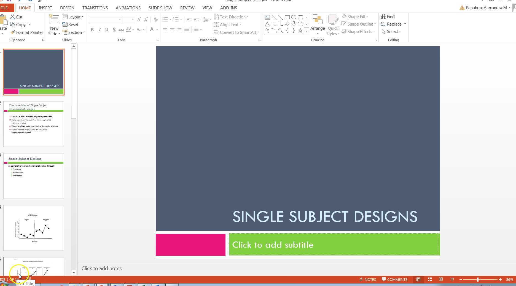Select the Rectangle shape
Screen dimensions: 516x286
[x=287, y=17]
